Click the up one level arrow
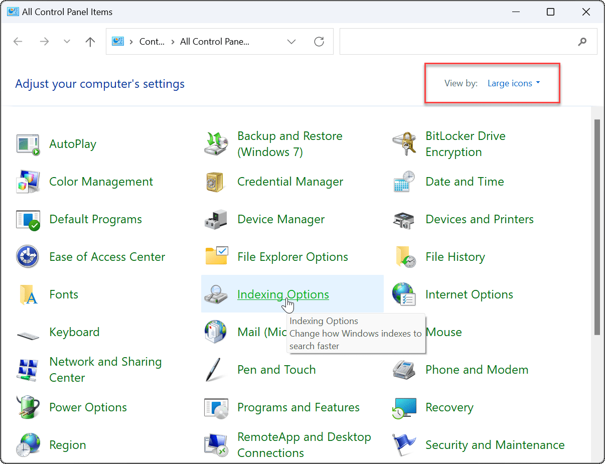605x464 pixels. [x=90, y=41]
